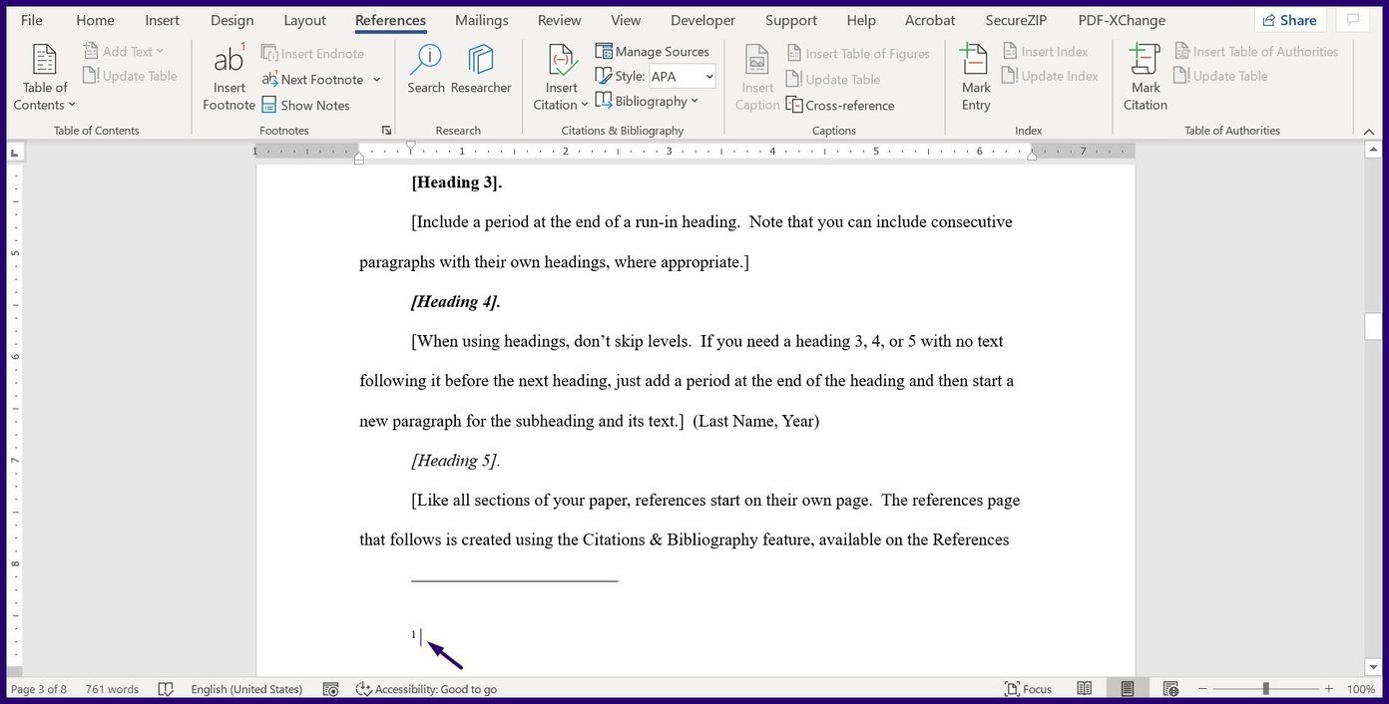Switch to the Home tab
Image resolution: width=1389 pixels, height=704 pixels.
point(95,20)
